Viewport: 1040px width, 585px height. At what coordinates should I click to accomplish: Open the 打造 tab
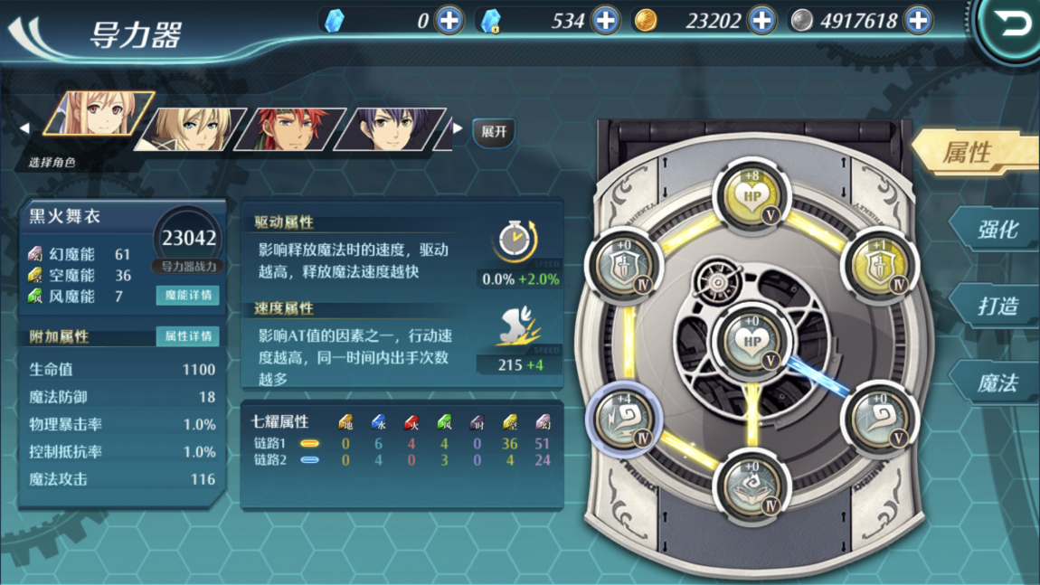pyautogui.click(x=997, y=306)
